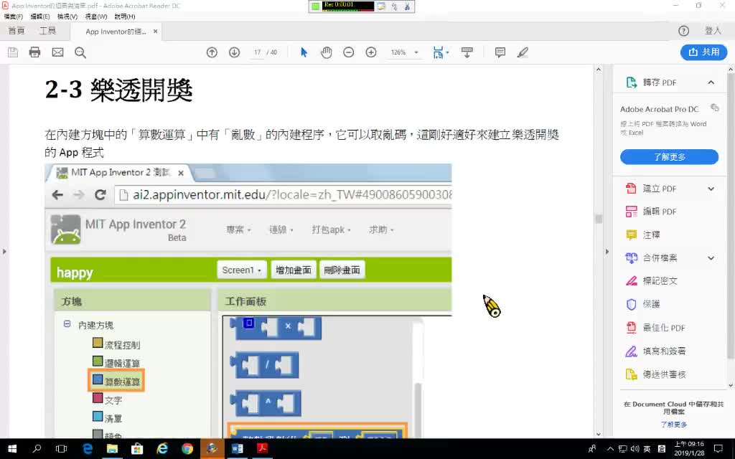Viewport: 735px width, 459px height.
Task: Click the read mode keyboard icon
Action: pos(467,52)
